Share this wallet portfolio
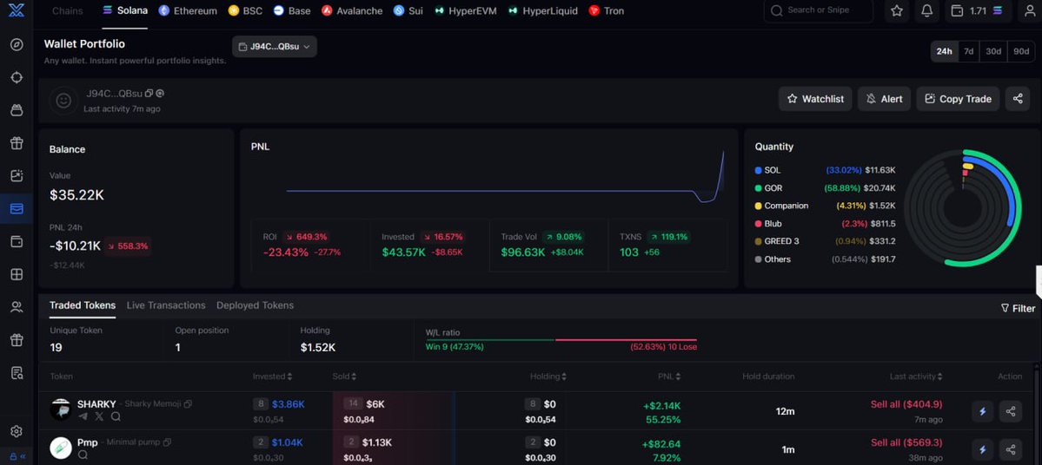 pos(1018,99)
